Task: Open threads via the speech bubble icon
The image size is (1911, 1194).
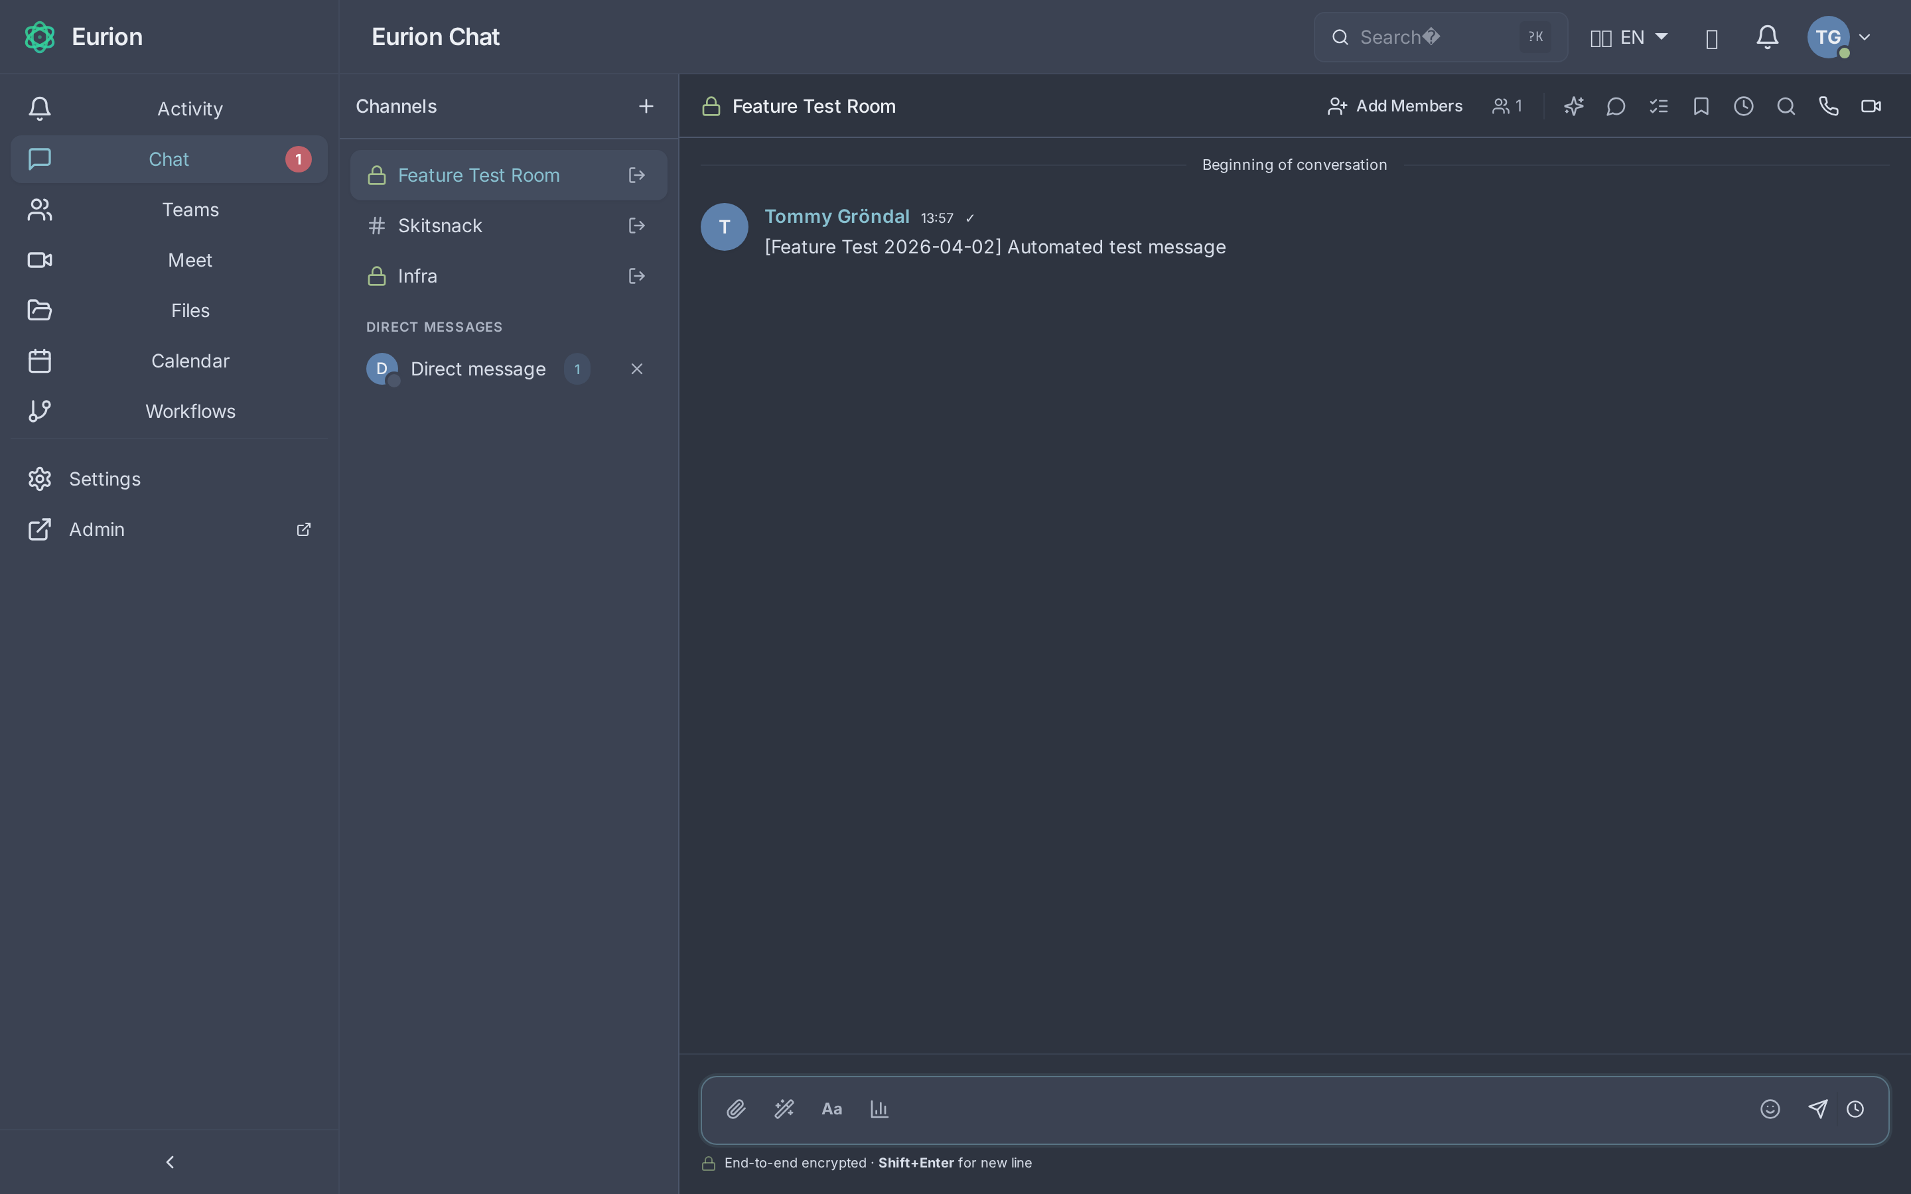Action: click(x=1616, y=106)
